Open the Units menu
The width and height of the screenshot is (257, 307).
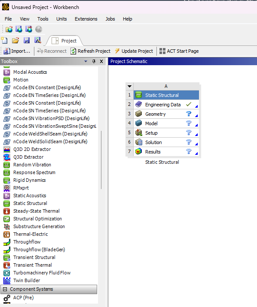tap(61, 19)
